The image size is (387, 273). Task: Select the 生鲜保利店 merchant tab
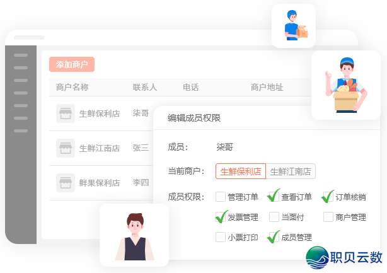click(241, 171)
